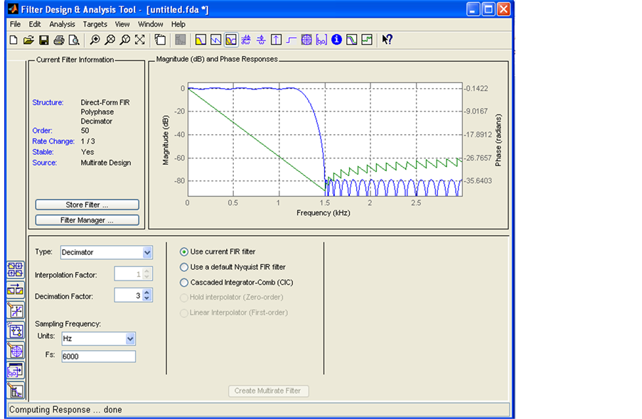Click Interpolation Factor up arrow
The height and width of the screenshot is (419, 642).
click(147, 271)
